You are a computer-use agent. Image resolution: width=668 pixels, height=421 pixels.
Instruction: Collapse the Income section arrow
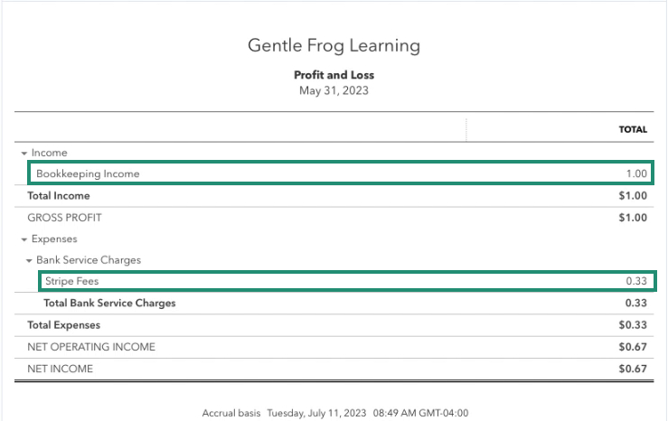24,154
